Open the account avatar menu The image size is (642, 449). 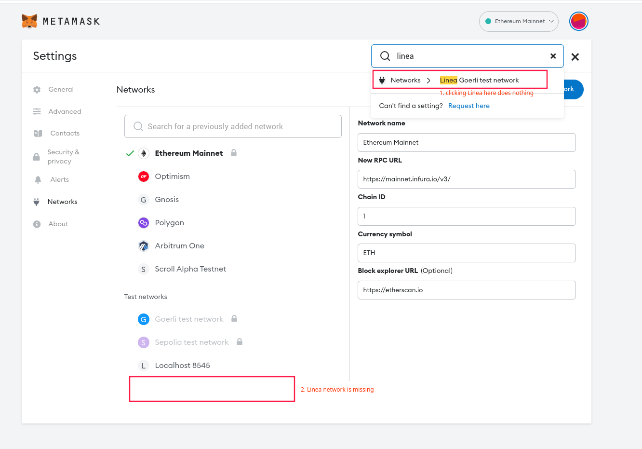coord(578,21)
